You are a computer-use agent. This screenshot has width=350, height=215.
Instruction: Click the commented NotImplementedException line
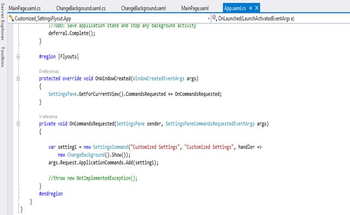coord(93,178)
